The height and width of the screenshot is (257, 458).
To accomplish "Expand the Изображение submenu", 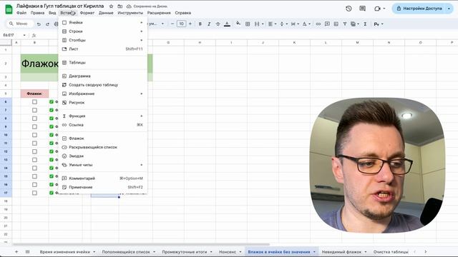I will click(x=103, y=94).
